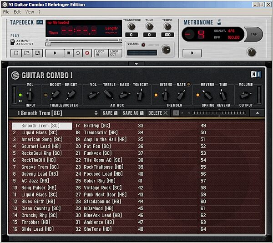
Task: Enable the Treblebooster LED switch
Action: 45,95
